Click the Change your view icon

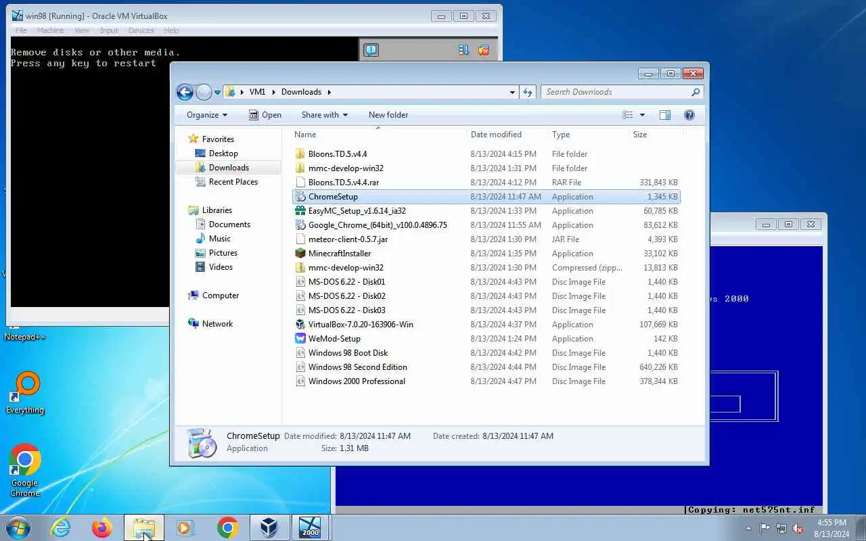point(628,115)
